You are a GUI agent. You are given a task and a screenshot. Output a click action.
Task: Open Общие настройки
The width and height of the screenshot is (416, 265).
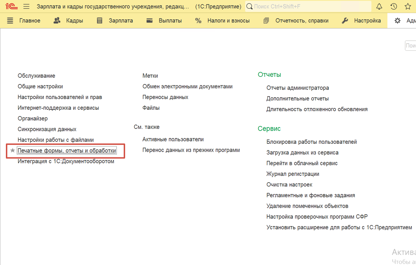coord(40,86)
